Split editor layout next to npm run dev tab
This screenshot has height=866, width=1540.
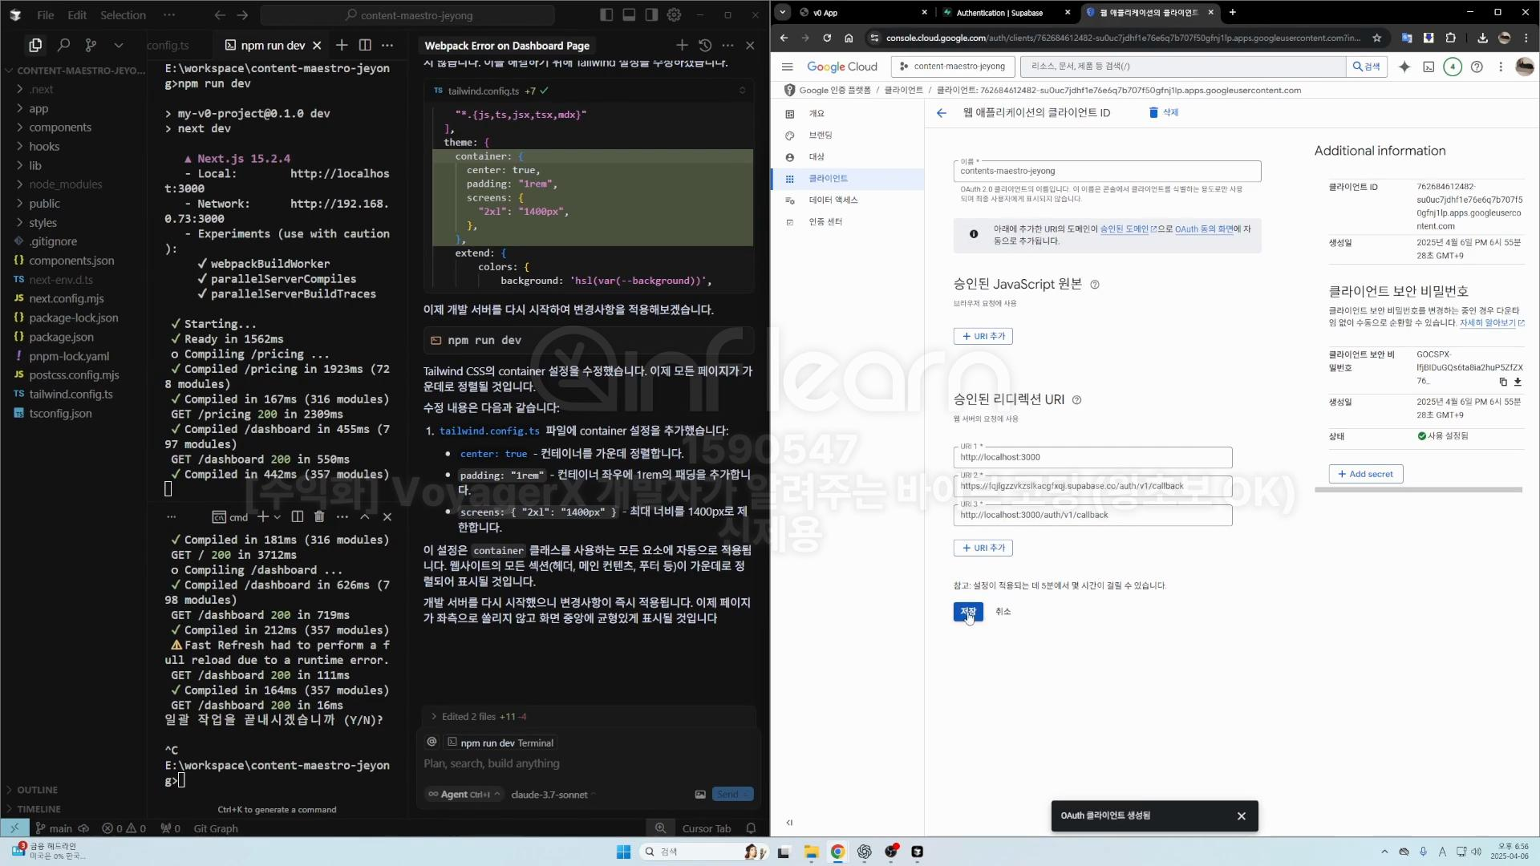(x=365, y=46)
